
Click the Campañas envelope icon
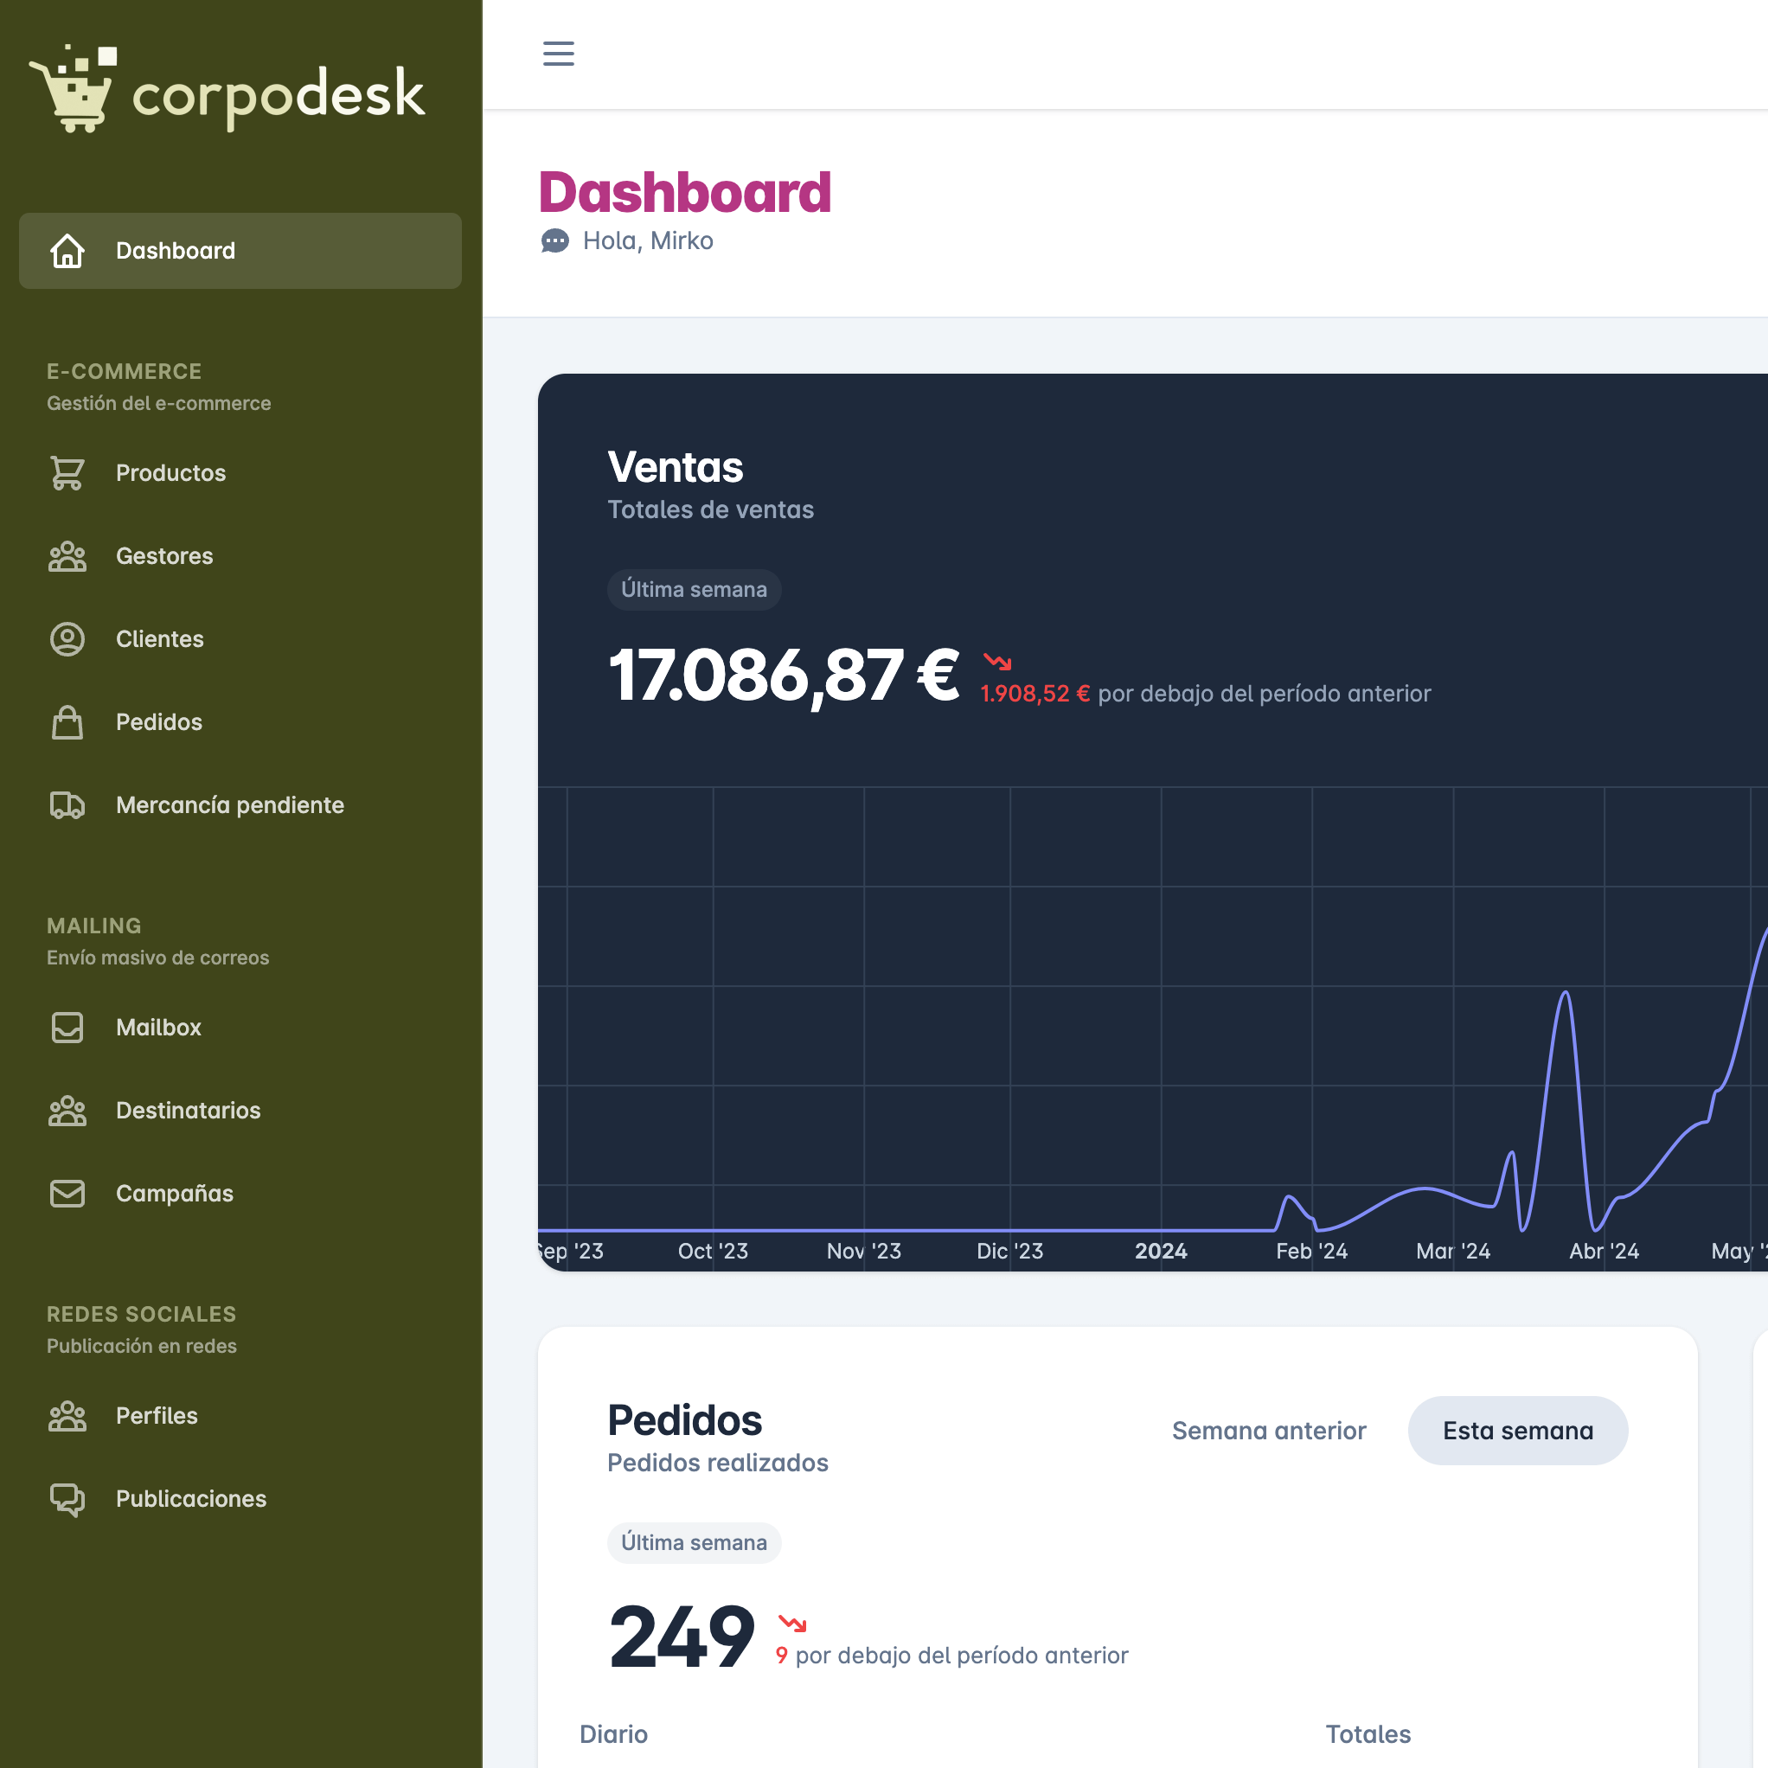click(67, 1194)
